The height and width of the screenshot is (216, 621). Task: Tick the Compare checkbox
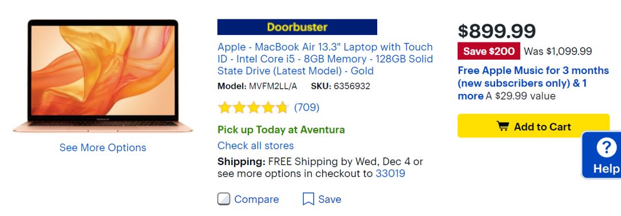click(x=223, y=199)
